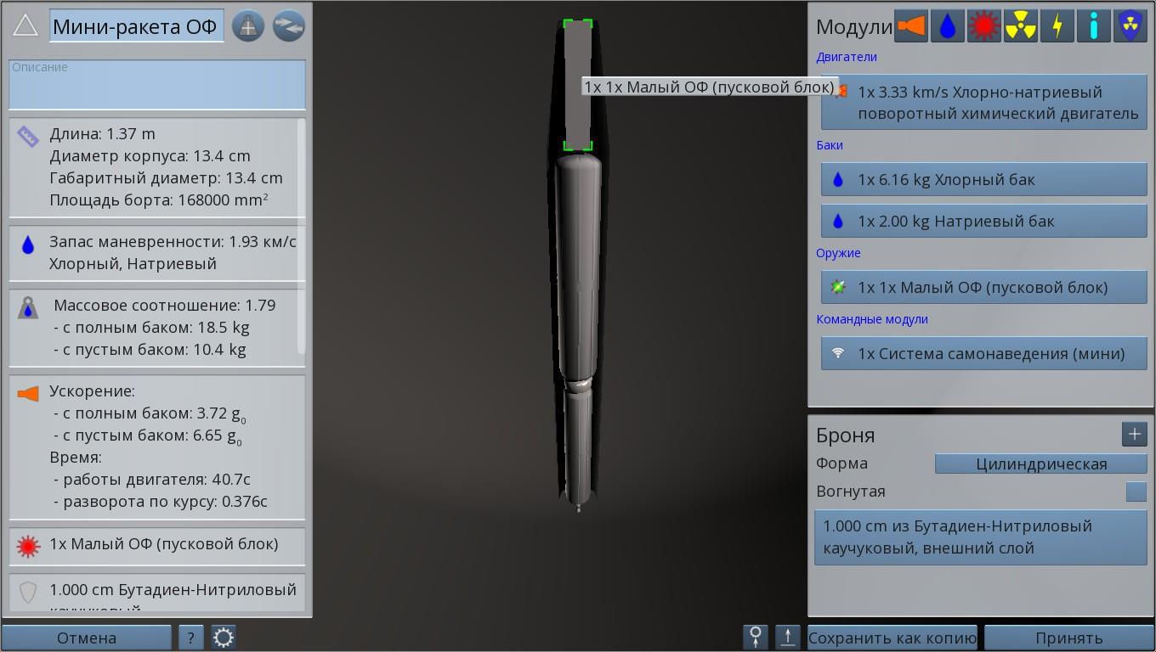Toggle the Вогнутая checkbox
Image resolution: width=1156 pixels, height=652 pixels.
pos(1136,492)
